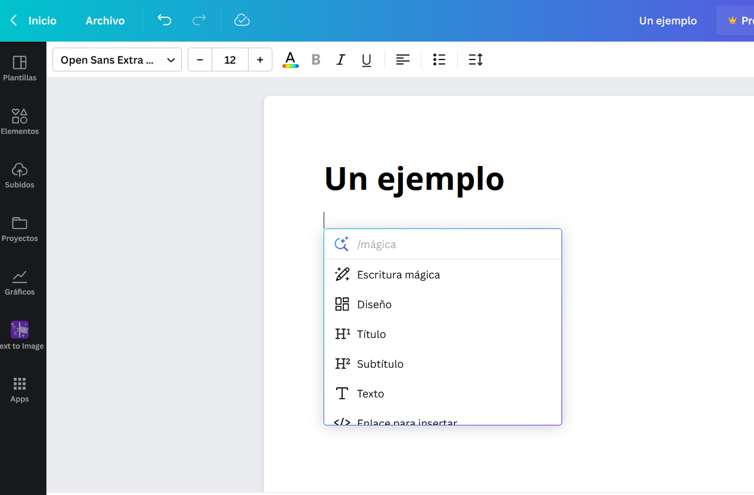
Task: Open the Plantillas panel in the sidebar
Action: pyautogui.click(x=20, y=68)
